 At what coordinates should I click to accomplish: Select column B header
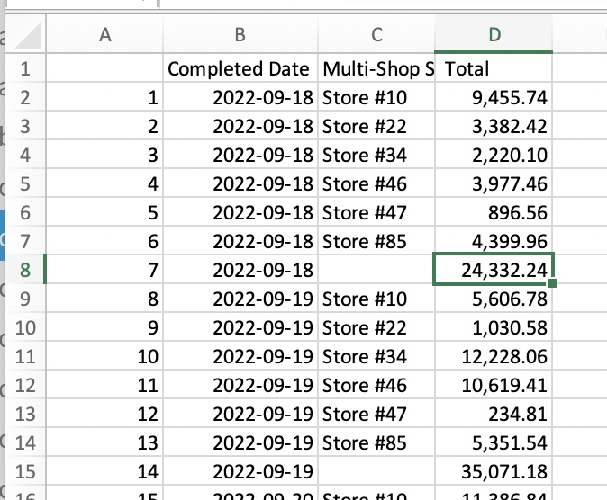pyautogui.click(x=239, y=35)
